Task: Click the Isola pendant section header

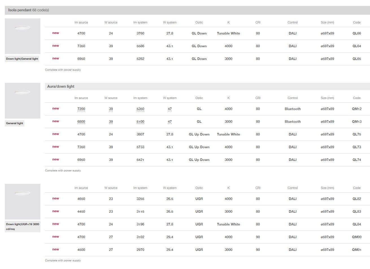Action: click(x=29, y=10)
